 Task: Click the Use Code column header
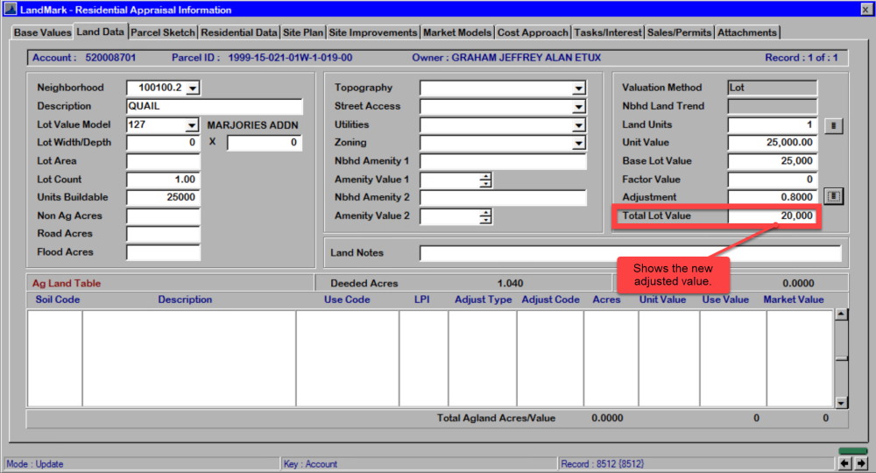pos(347,300)
